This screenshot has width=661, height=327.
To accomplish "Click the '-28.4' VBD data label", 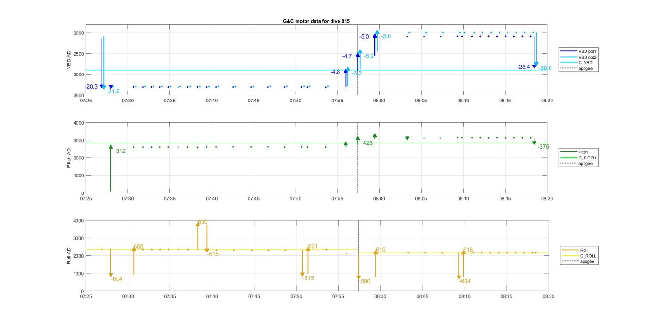I will coord(524,67).
